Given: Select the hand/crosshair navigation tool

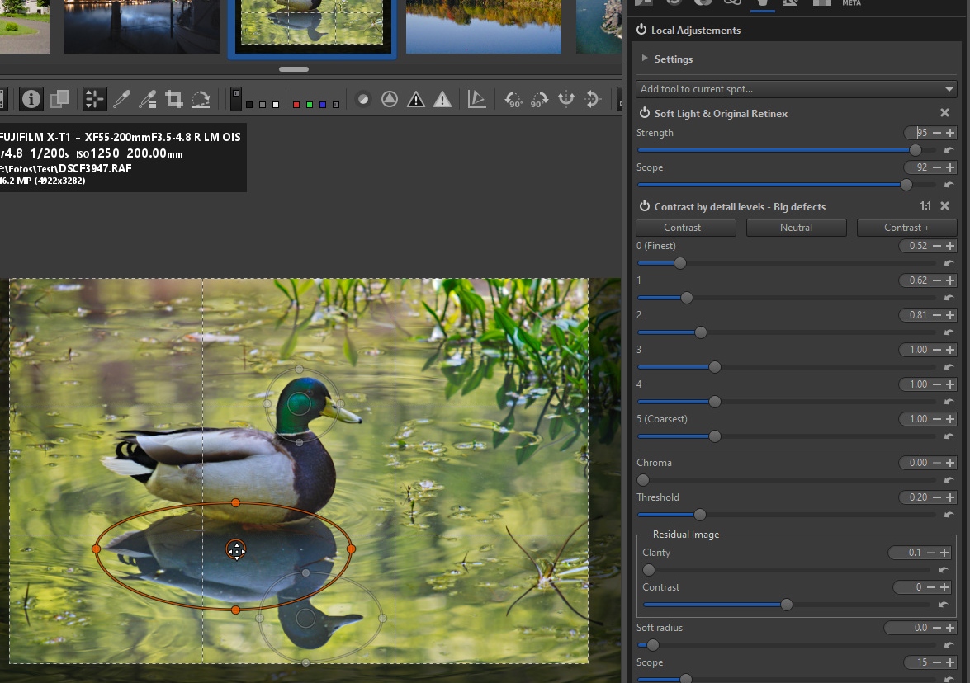Looking at the screenshot, I should [x=94, y=99].
